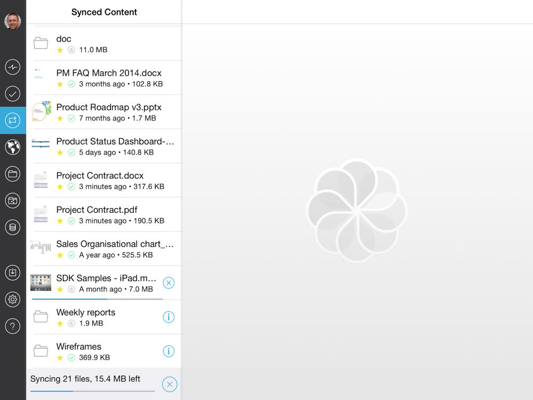533x400 pixels.
Task: Tap the user profile avatar
Action: 13,21
